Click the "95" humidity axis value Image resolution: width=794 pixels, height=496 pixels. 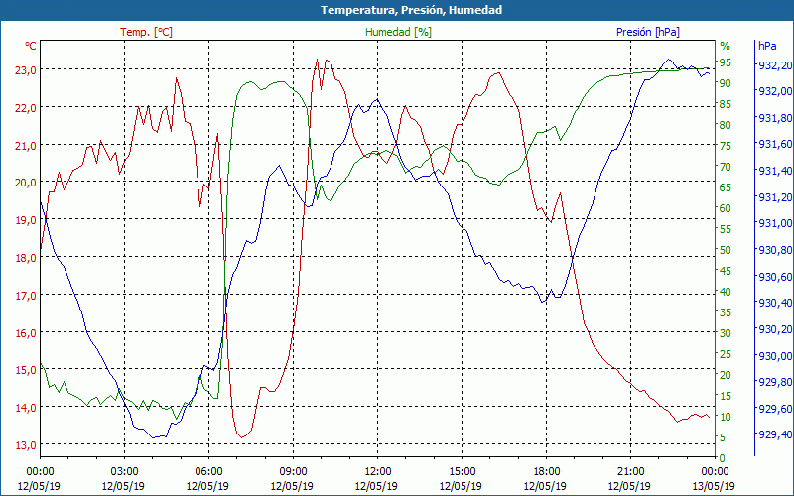coord(726,62)
